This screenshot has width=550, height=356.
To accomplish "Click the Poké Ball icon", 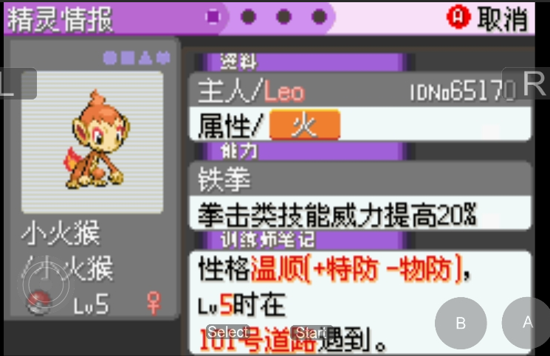I will tap(39, 302).
